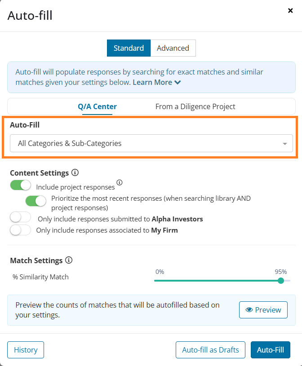Viewport: 302px width, 366px height.
Task: Click the Auto-Fill dropdown caret arrow
Action: coord(285,144)
